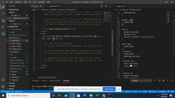Switch to the Debug Console tab
This screenshot has width=175, height=98.
(x=55, y=81)
